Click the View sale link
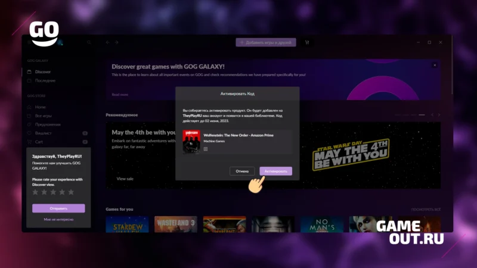This screenshot has width=477, height=268. 125,179
